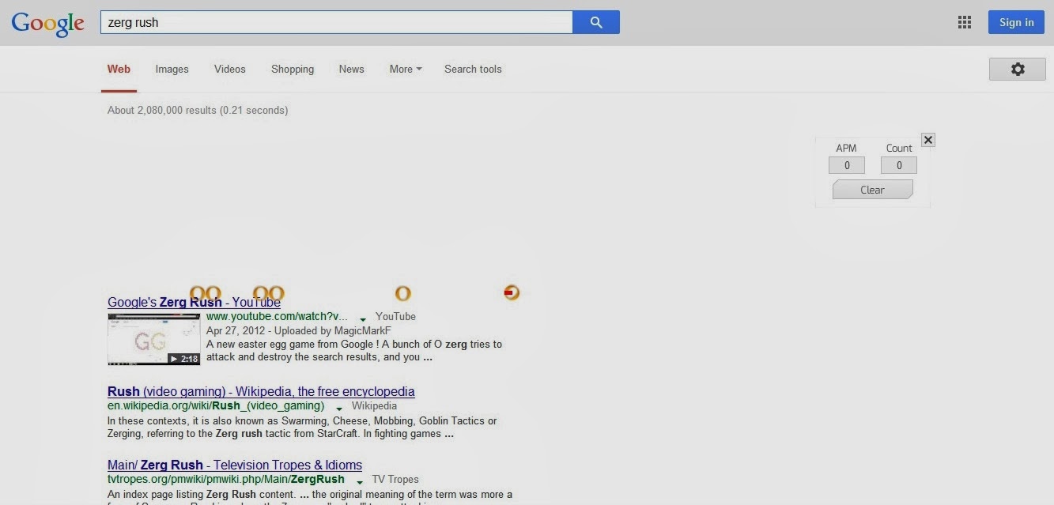Open dropdown arrow next to youtube.com URL

click(362, 318)
